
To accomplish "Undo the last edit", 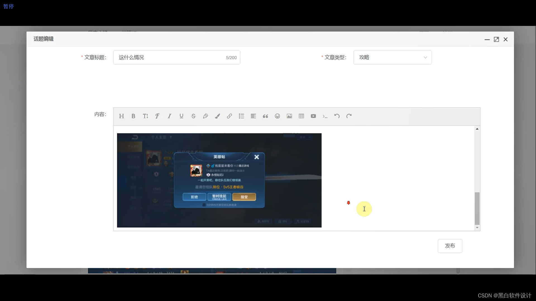I will [337, 116].
